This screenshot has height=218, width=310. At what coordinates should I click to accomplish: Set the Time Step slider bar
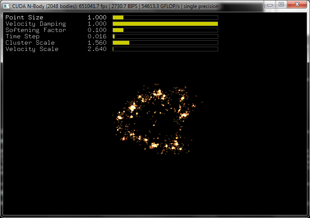[165, 37]
